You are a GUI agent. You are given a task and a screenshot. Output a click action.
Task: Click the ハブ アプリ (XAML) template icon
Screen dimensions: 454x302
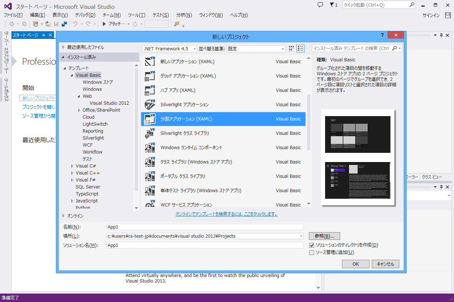point(150,90)
